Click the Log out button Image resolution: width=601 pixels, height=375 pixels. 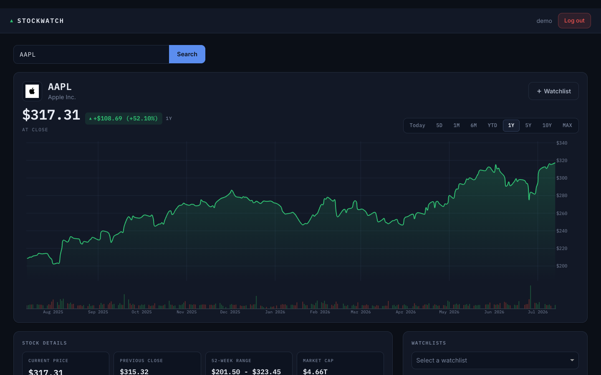pos(574,21)
